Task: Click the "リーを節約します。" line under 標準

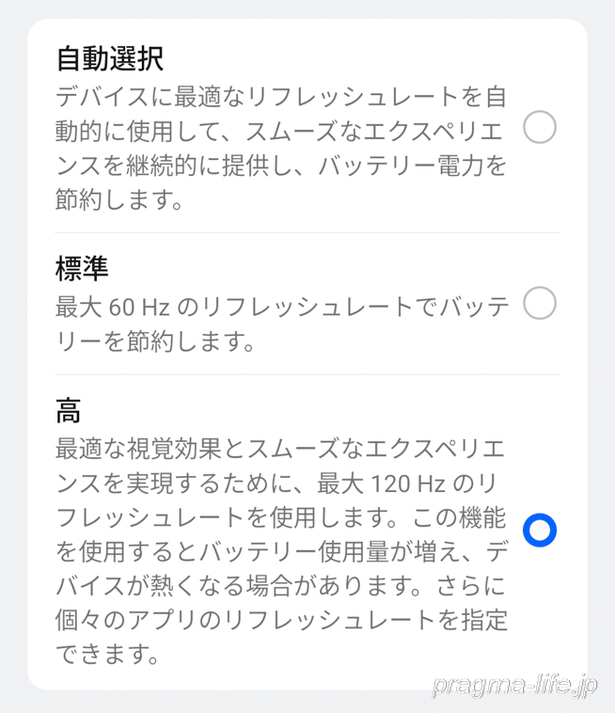Action: (155, 341)
